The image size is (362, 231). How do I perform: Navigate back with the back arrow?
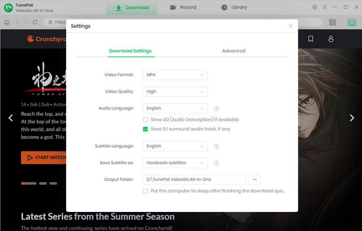pos(17,22)
